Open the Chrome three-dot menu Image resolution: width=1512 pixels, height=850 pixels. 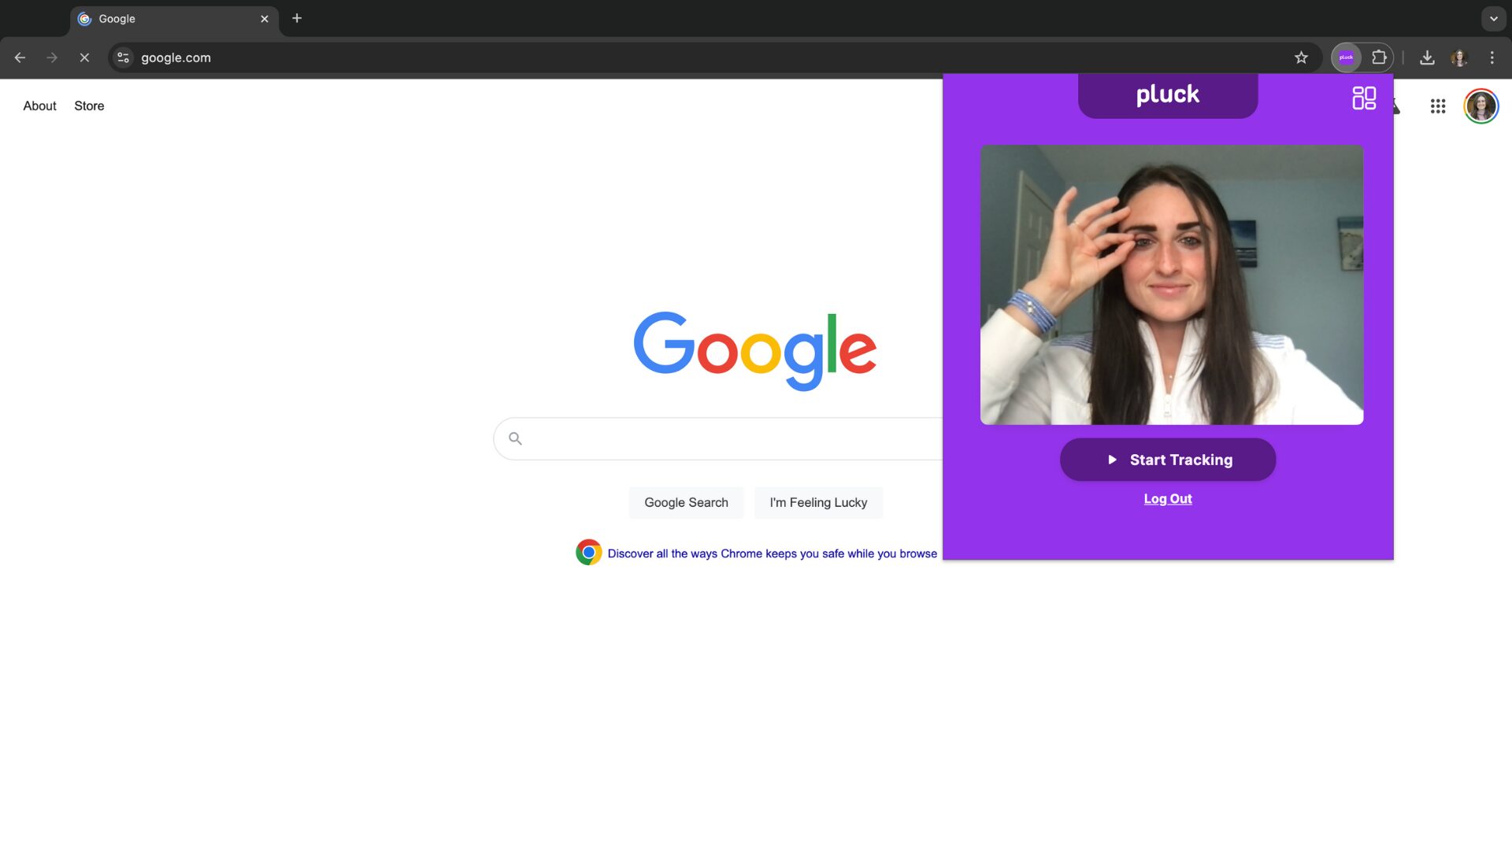point(1492,57)
